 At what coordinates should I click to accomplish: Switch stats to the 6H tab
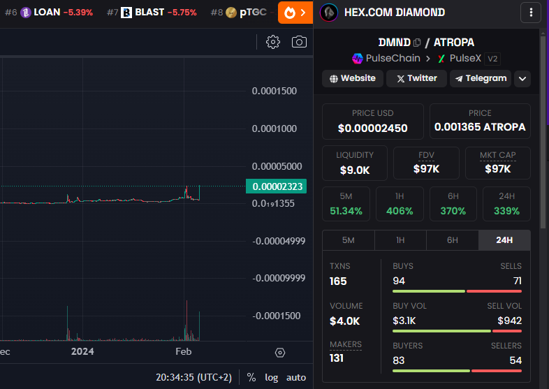453,240
